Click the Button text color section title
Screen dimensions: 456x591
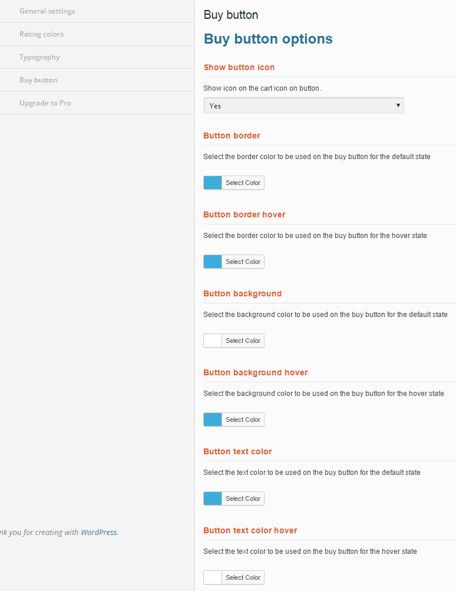(x=237, y=451)
